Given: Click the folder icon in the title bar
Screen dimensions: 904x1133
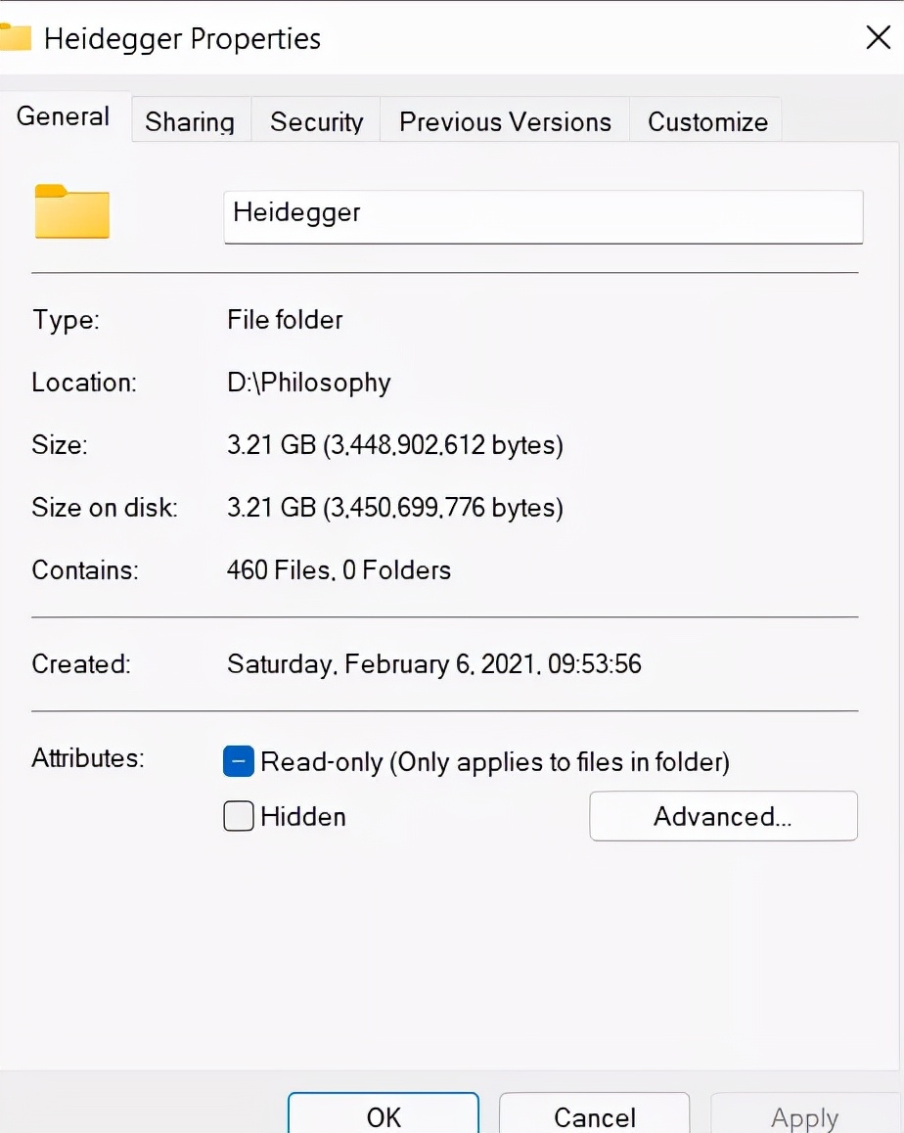Looking at the screenshot, I should (x=15, y=38).
